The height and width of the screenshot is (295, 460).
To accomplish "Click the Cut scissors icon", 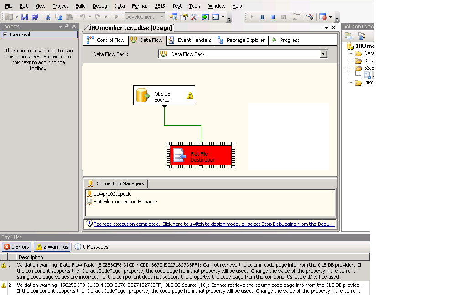I will coord(48,17).
